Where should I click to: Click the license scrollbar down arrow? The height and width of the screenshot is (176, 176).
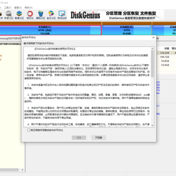coord(153,125)
